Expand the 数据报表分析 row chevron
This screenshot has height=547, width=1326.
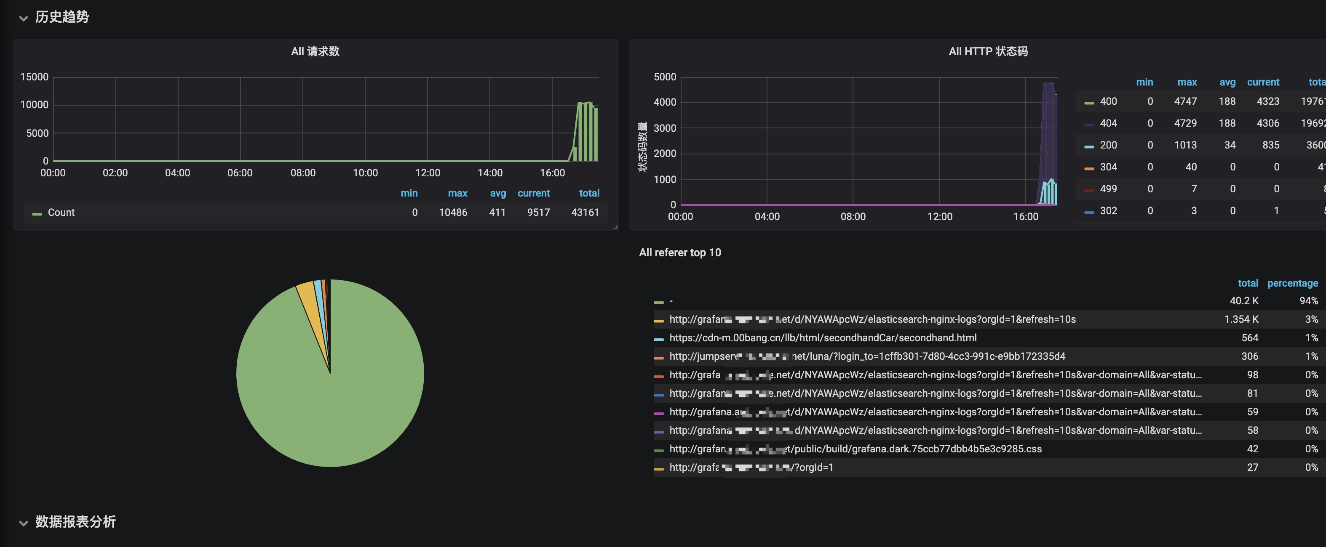tap(23, 523)
